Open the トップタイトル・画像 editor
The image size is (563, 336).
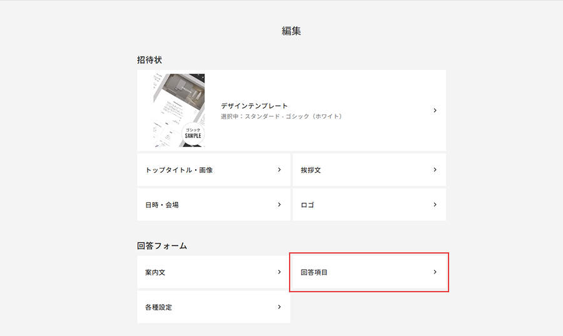coord(179,170)
